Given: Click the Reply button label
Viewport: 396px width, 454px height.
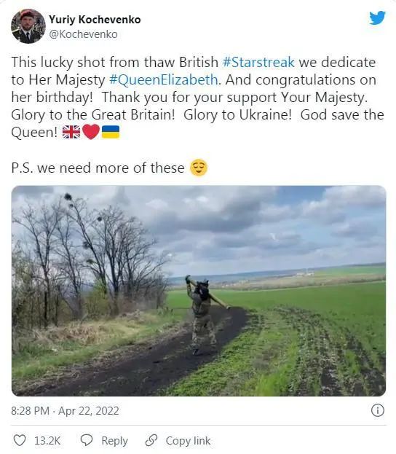Looking at the screenshot, I should pyautogui.click(x=114, y=441).
